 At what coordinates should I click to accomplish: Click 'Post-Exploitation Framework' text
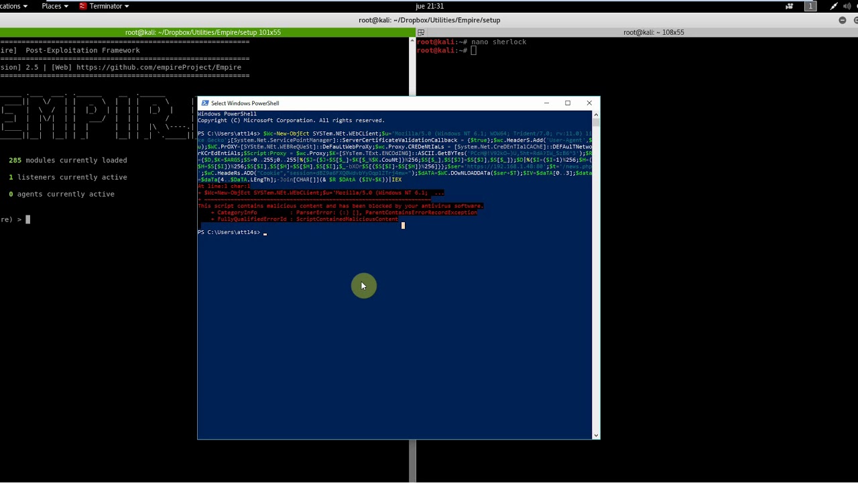82,50
